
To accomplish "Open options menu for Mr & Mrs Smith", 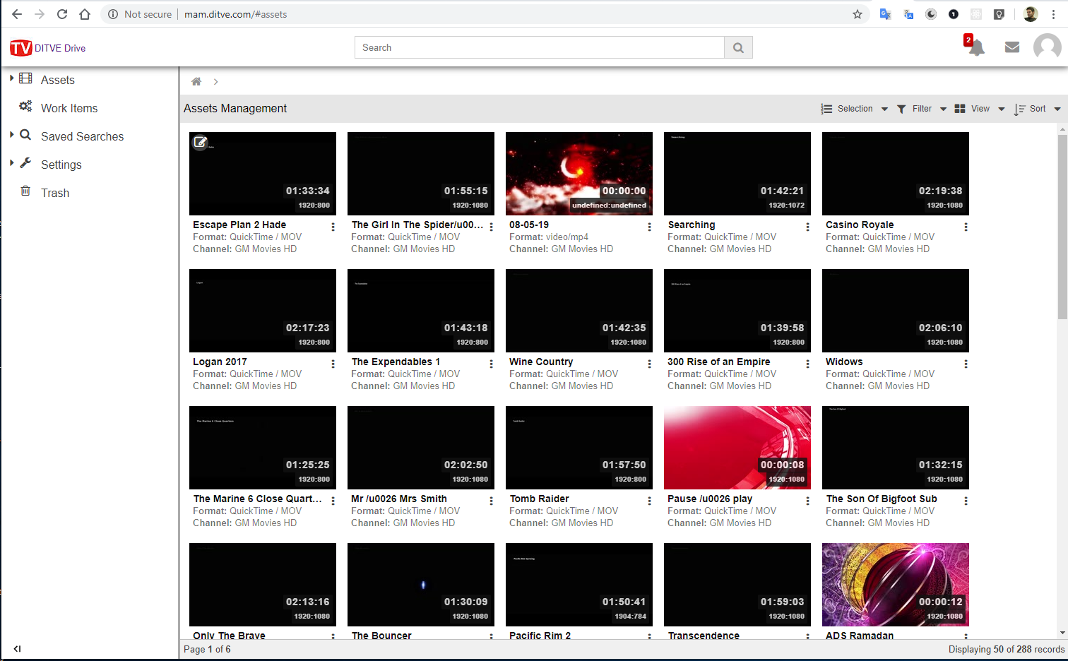I will click(491, 501).
